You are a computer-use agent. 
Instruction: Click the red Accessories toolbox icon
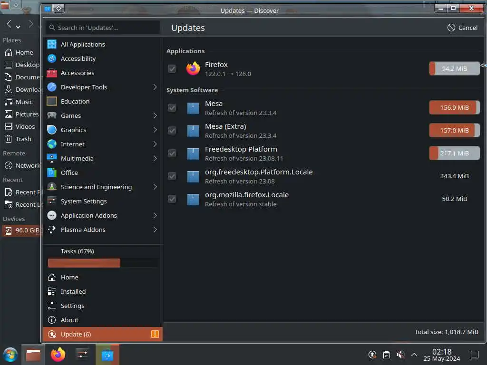[x=52, y=73]
